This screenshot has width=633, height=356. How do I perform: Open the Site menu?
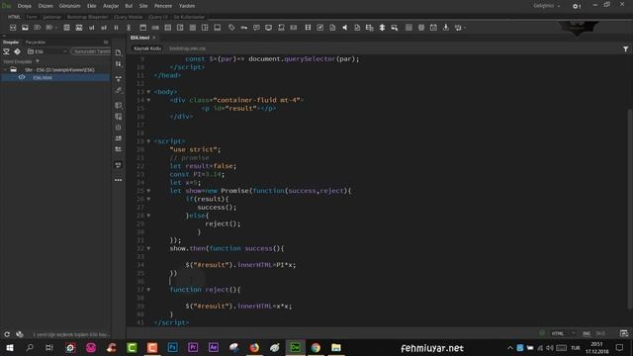[143, 6]
